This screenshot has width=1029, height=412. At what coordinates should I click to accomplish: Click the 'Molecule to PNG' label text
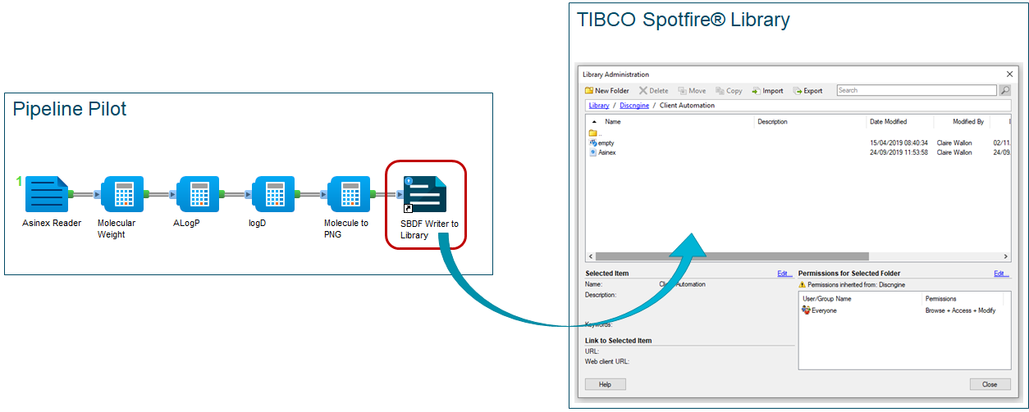[346, 229]
